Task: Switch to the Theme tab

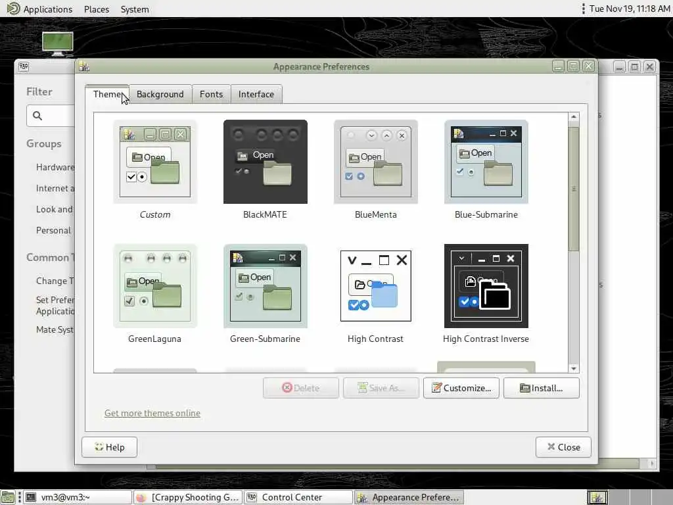Action: click(x=107, y=94)
